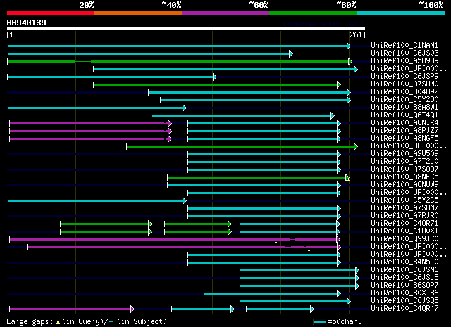Click the red 20% identity legend segment
Image resolution: width=451 pixels, height=327 pixels.
(x=51, y=13)
